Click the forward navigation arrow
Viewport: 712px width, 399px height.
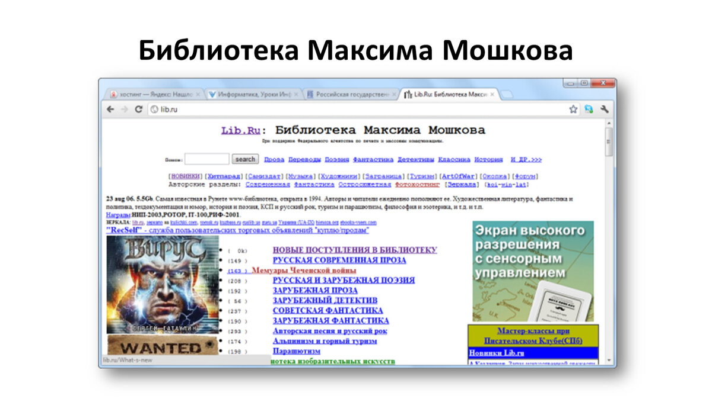point(125,110)
